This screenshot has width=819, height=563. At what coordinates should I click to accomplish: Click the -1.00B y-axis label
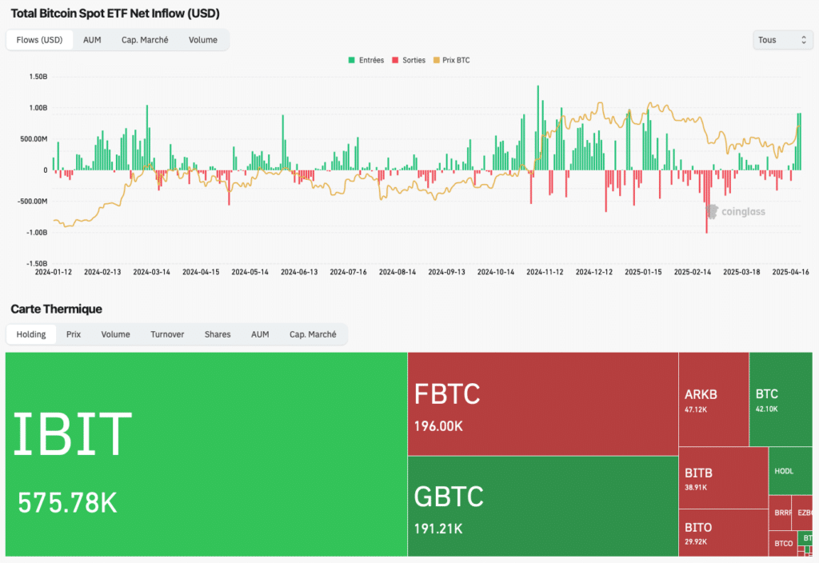coord(37,233)
